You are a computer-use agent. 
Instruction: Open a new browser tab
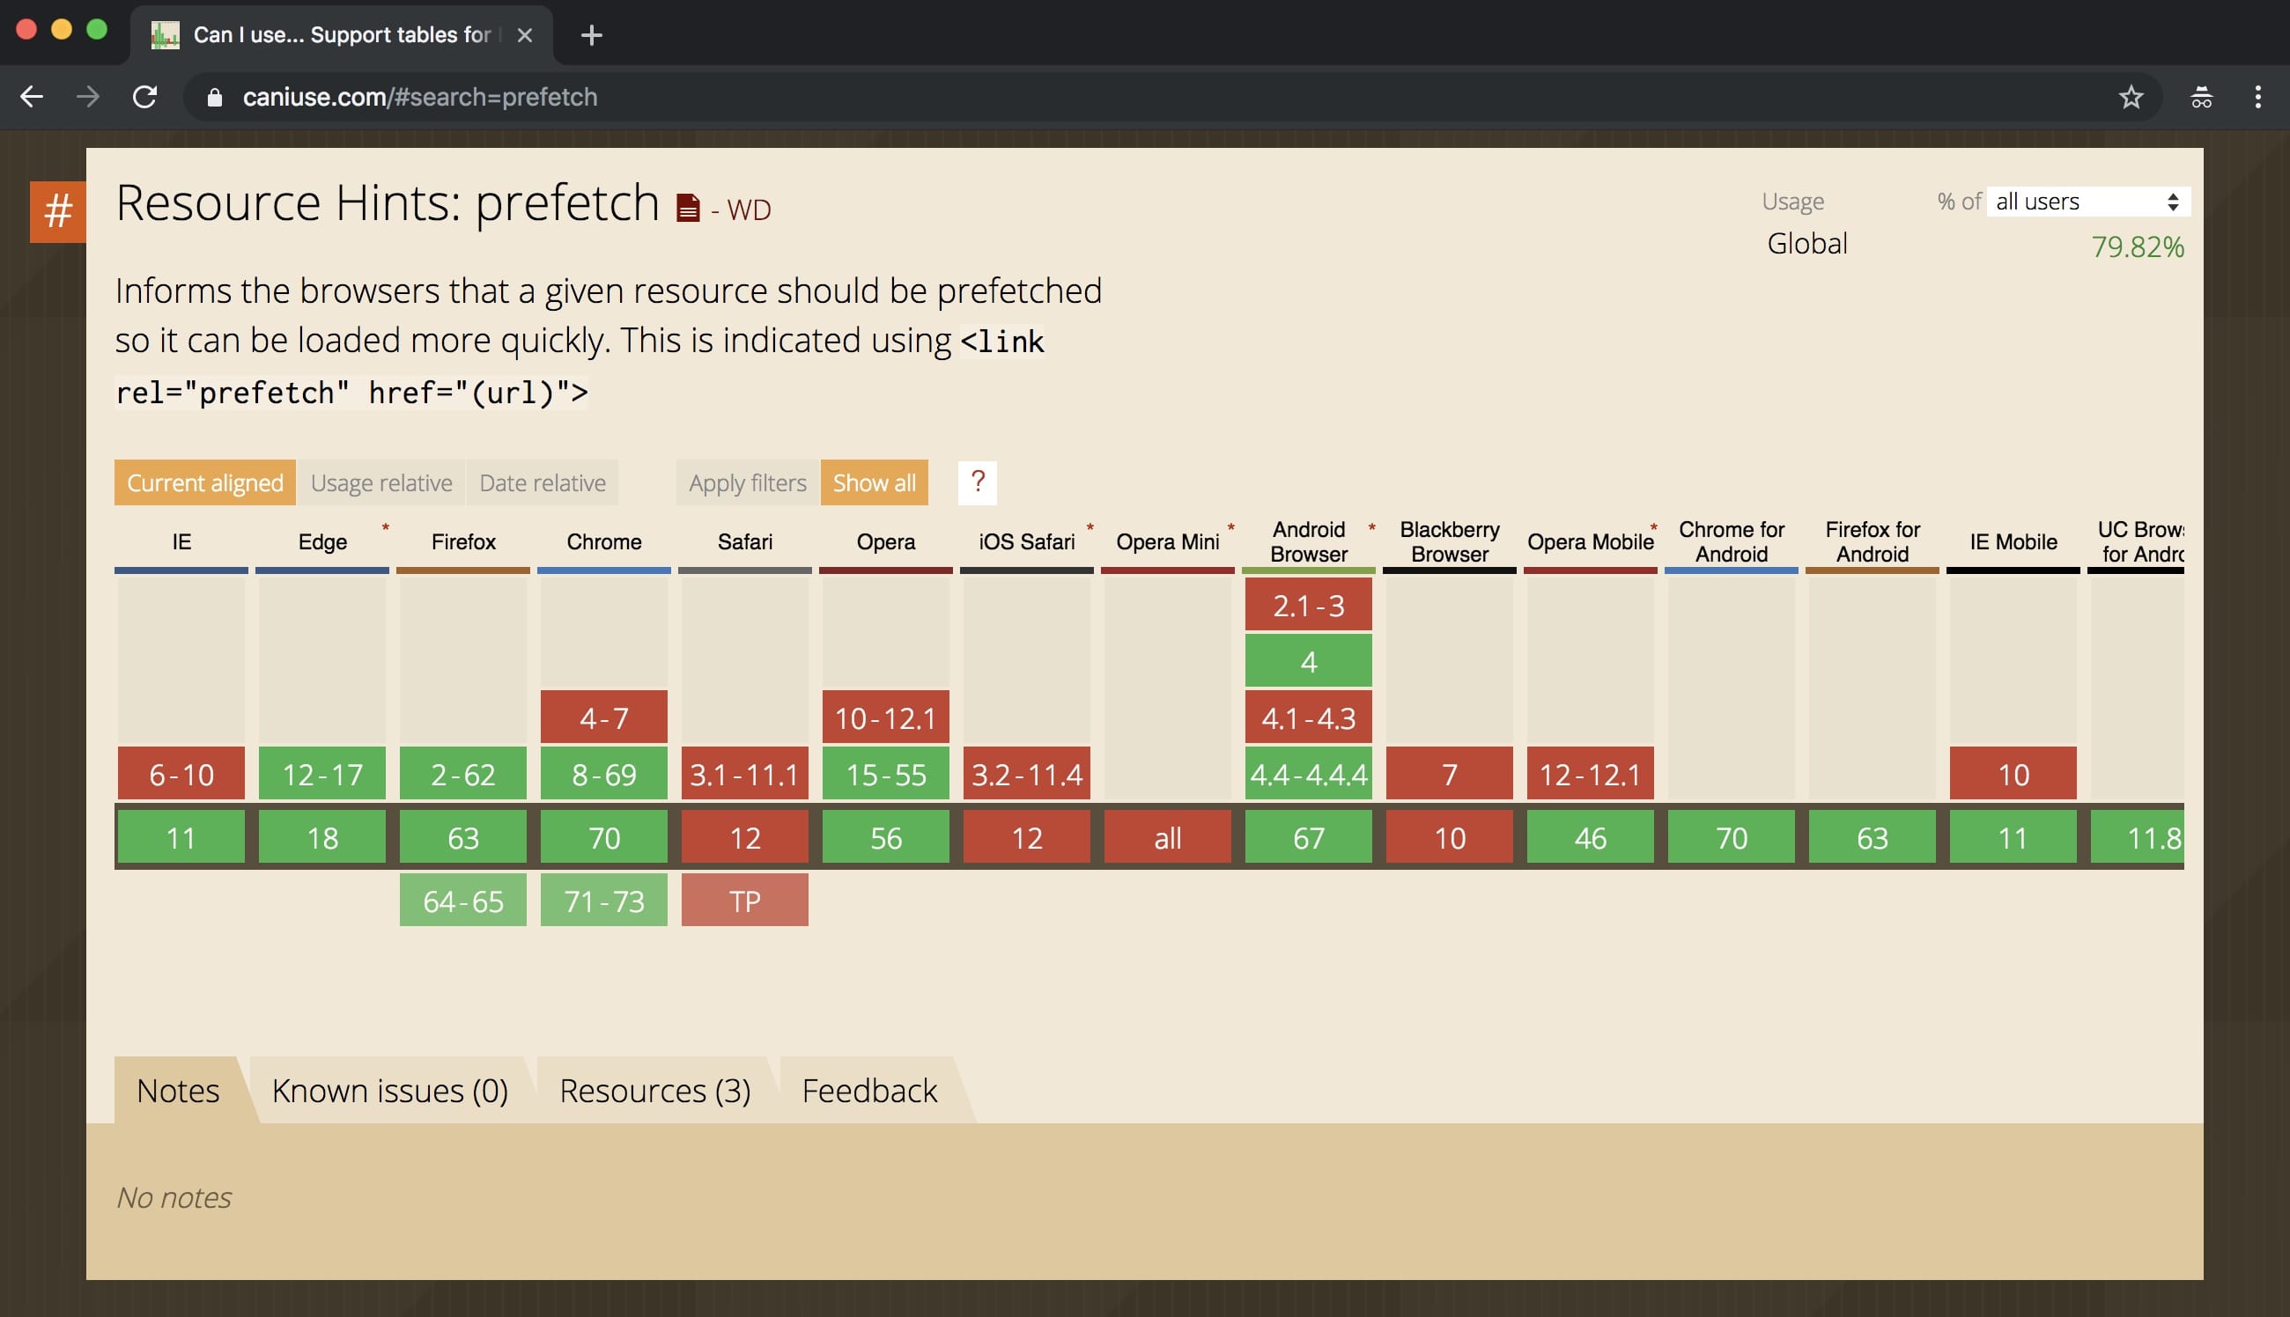(x=591, y=35)
